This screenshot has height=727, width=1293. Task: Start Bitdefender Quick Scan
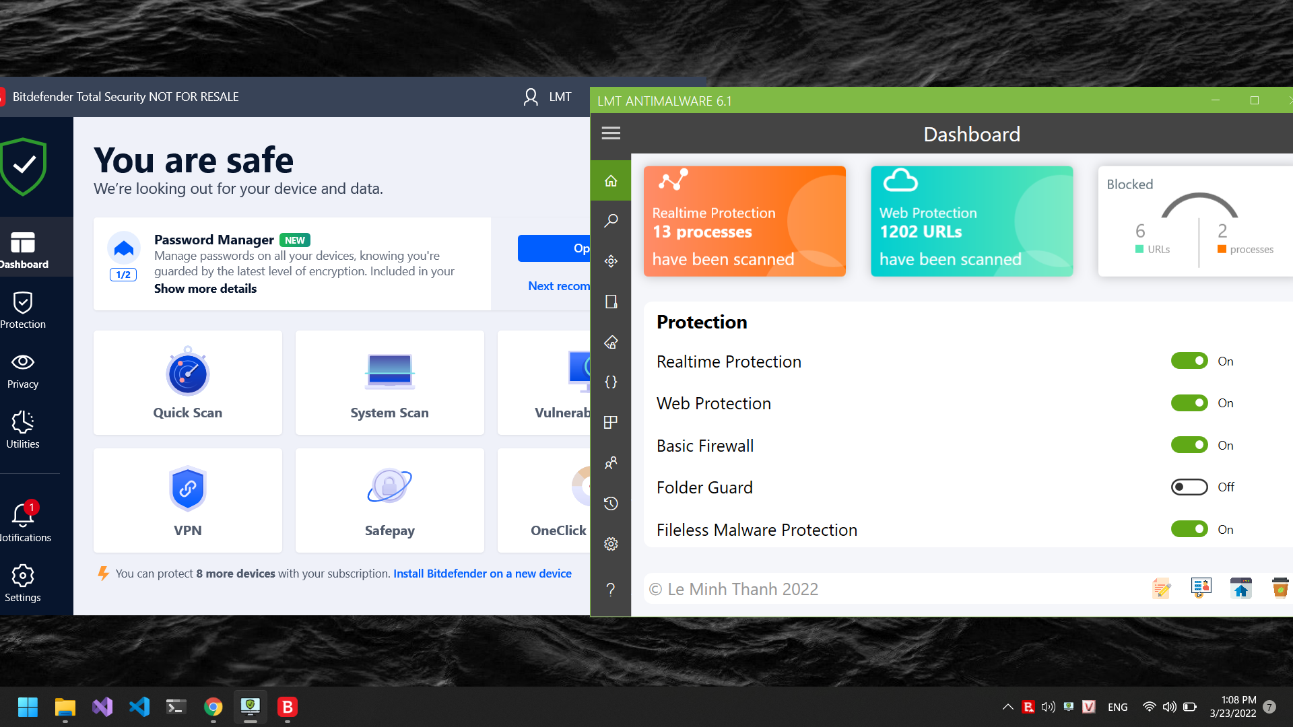[x=187, y=382]
